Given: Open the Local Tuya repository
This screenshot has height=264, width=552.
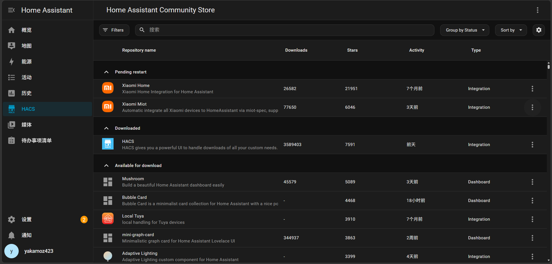Looking at the screenshot, I should tap(320, 219).
